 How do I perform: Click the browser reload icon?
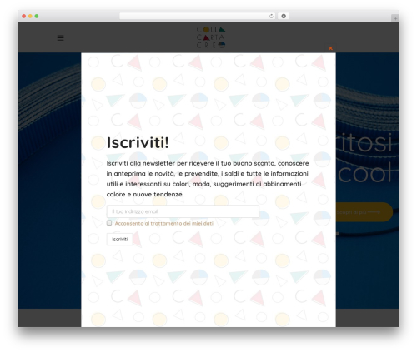(x=271, y=17)
